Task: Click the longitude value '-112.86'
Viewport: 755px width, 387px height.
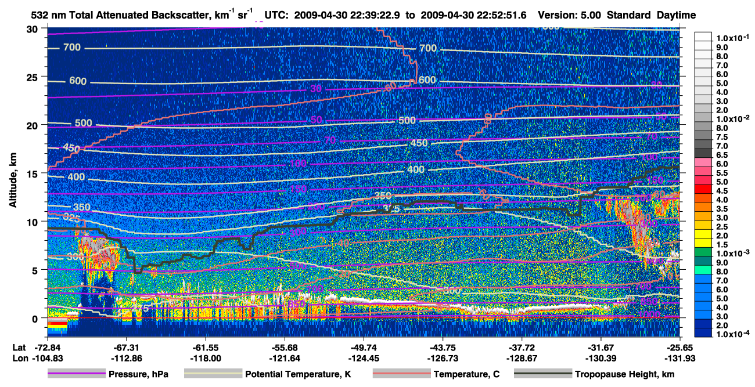Action: pos(126,359)
